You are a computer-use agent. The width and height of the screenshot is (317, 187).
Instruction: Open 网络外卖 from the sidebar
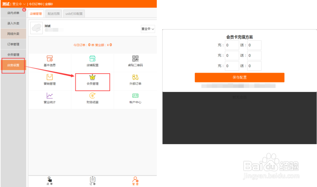click(13, 34)
